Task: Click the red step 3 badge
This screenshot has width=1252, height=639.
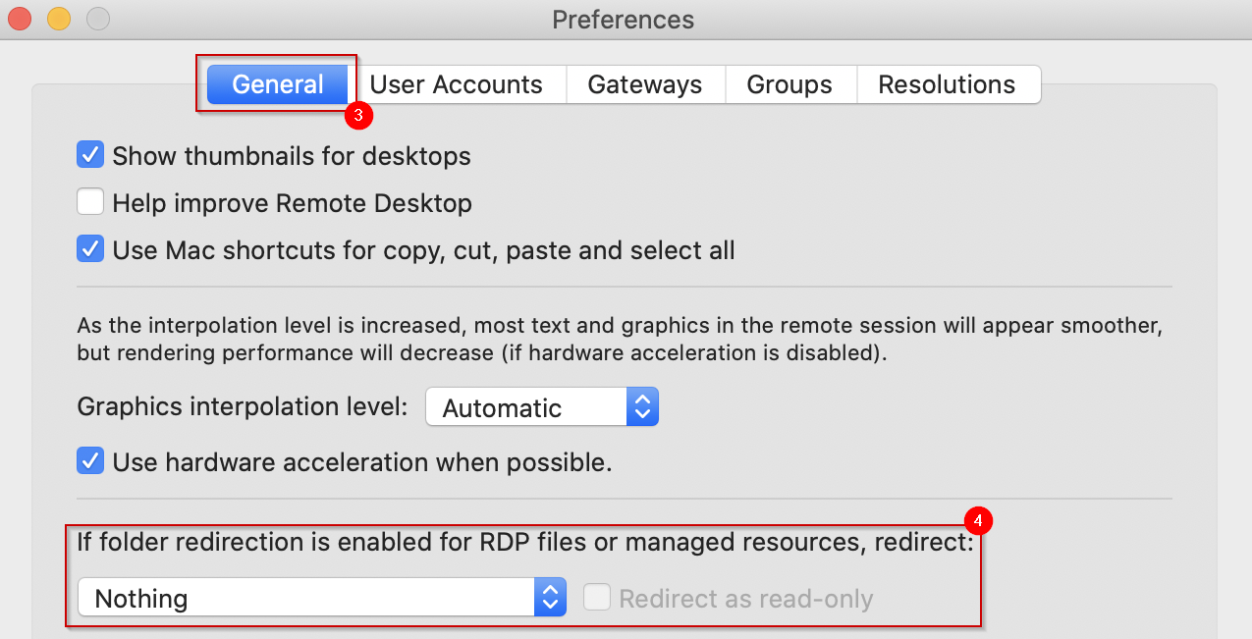Action: [x=358, y=116]
